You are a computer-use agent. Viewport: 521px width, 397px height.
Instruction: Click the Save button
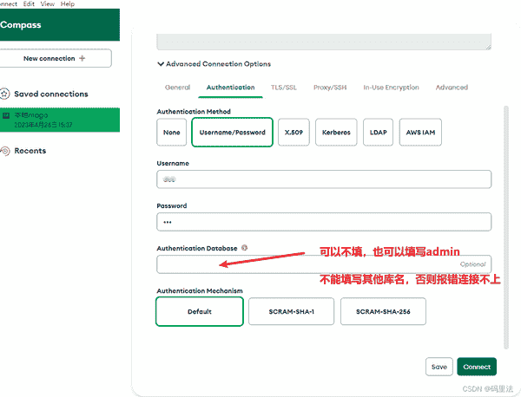tap(439, 367)
